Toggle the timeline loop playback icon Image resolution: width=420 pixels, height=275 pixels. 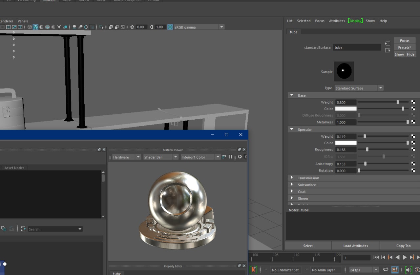coord(386,270)
